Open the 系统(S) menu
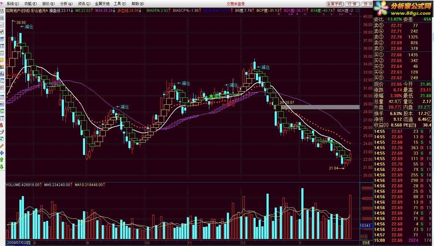The image size is (434, 246). coord(12,4)
